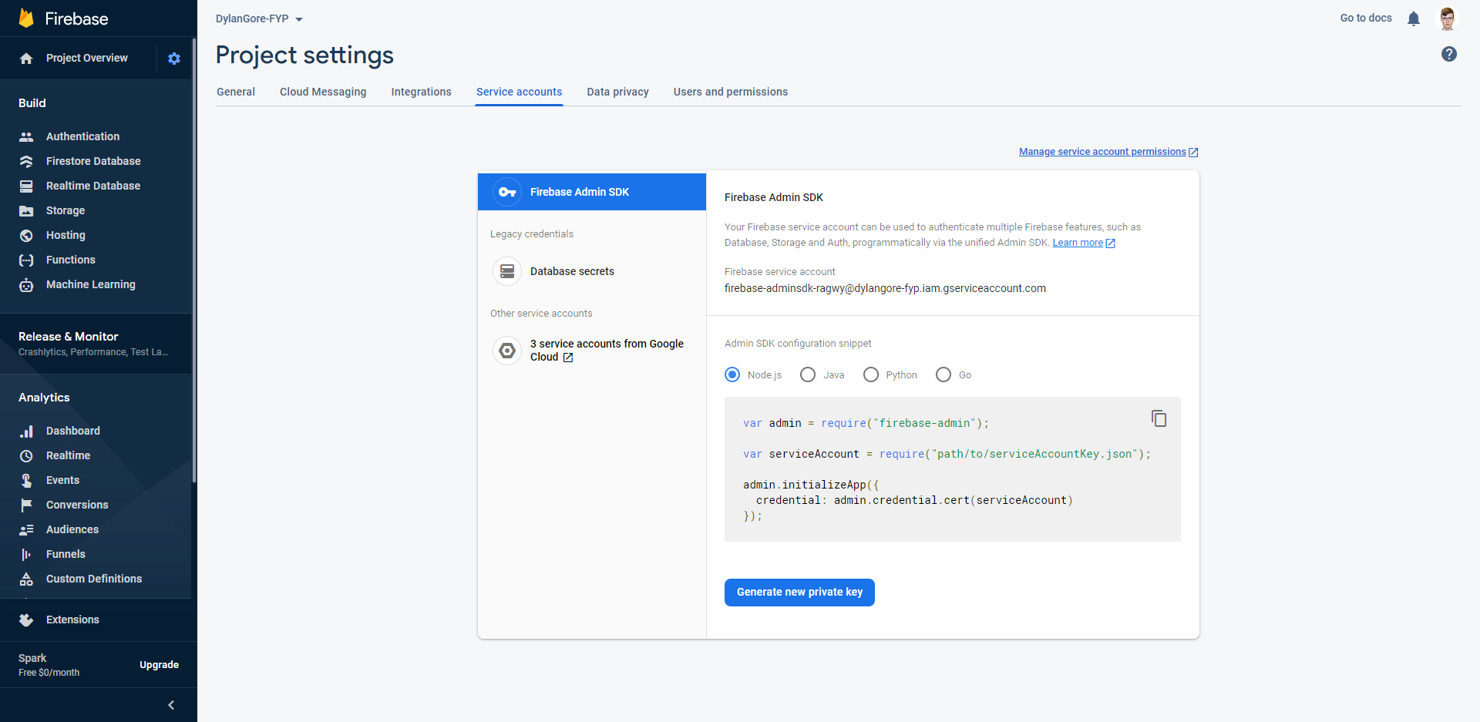Click the Firebase flame logo
The image size is (1480, 722).
(x=26, y=18)
